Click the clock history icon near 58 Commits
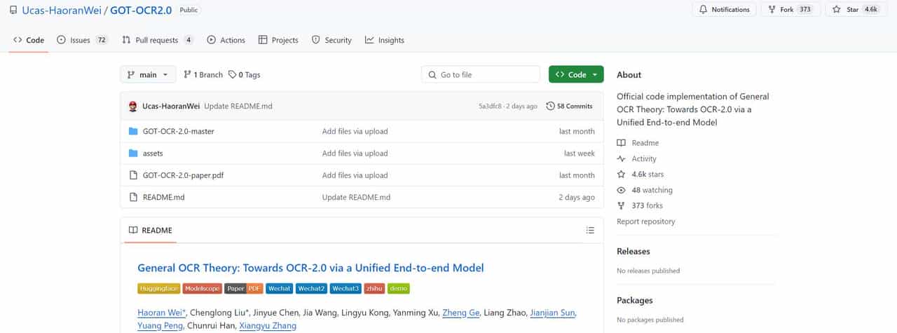Image resolution: width=897 pixels, height=333 pixels. click(x=550, y=107)
